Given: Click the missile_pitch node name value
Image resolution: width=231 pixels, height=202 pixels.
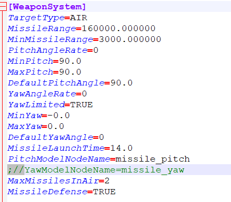Looking at the screenshot, I should point(153,159).
